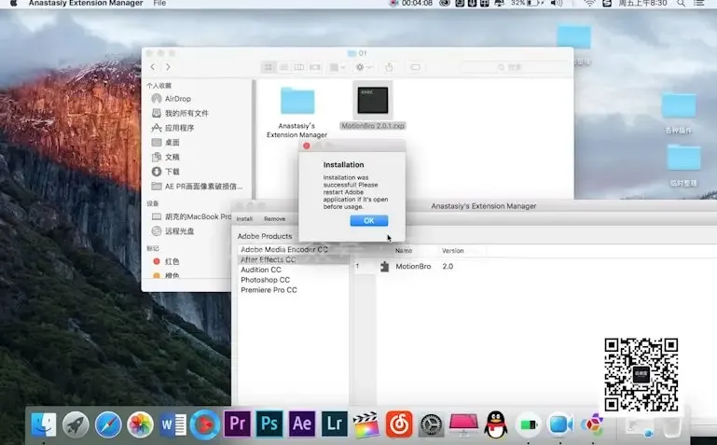Open Finder action gear dropdown
This screenshot has height=445, width=717.
(x=364, y=67)
